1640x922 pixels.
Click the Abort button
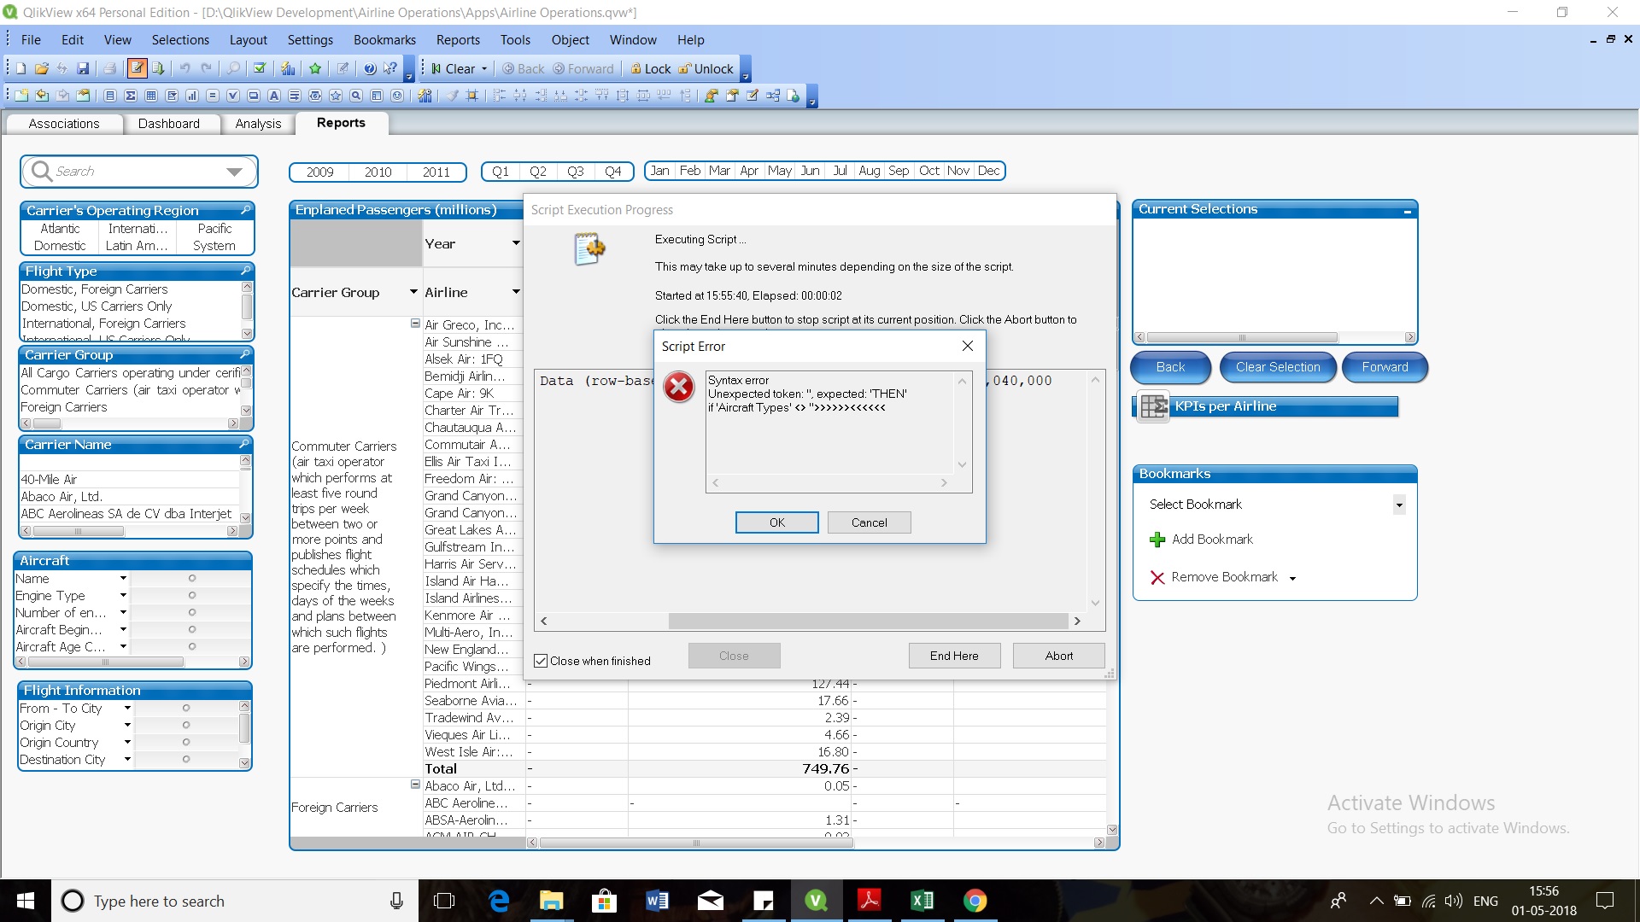click(x=1058, y=656)
